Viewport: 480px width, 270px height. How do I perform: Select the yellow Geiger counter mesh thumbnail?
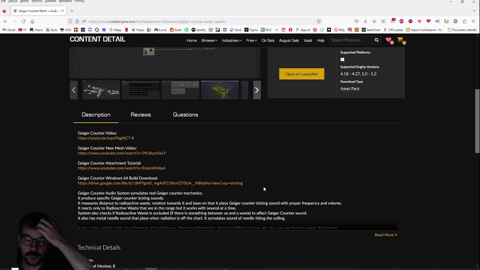(220, 90)
